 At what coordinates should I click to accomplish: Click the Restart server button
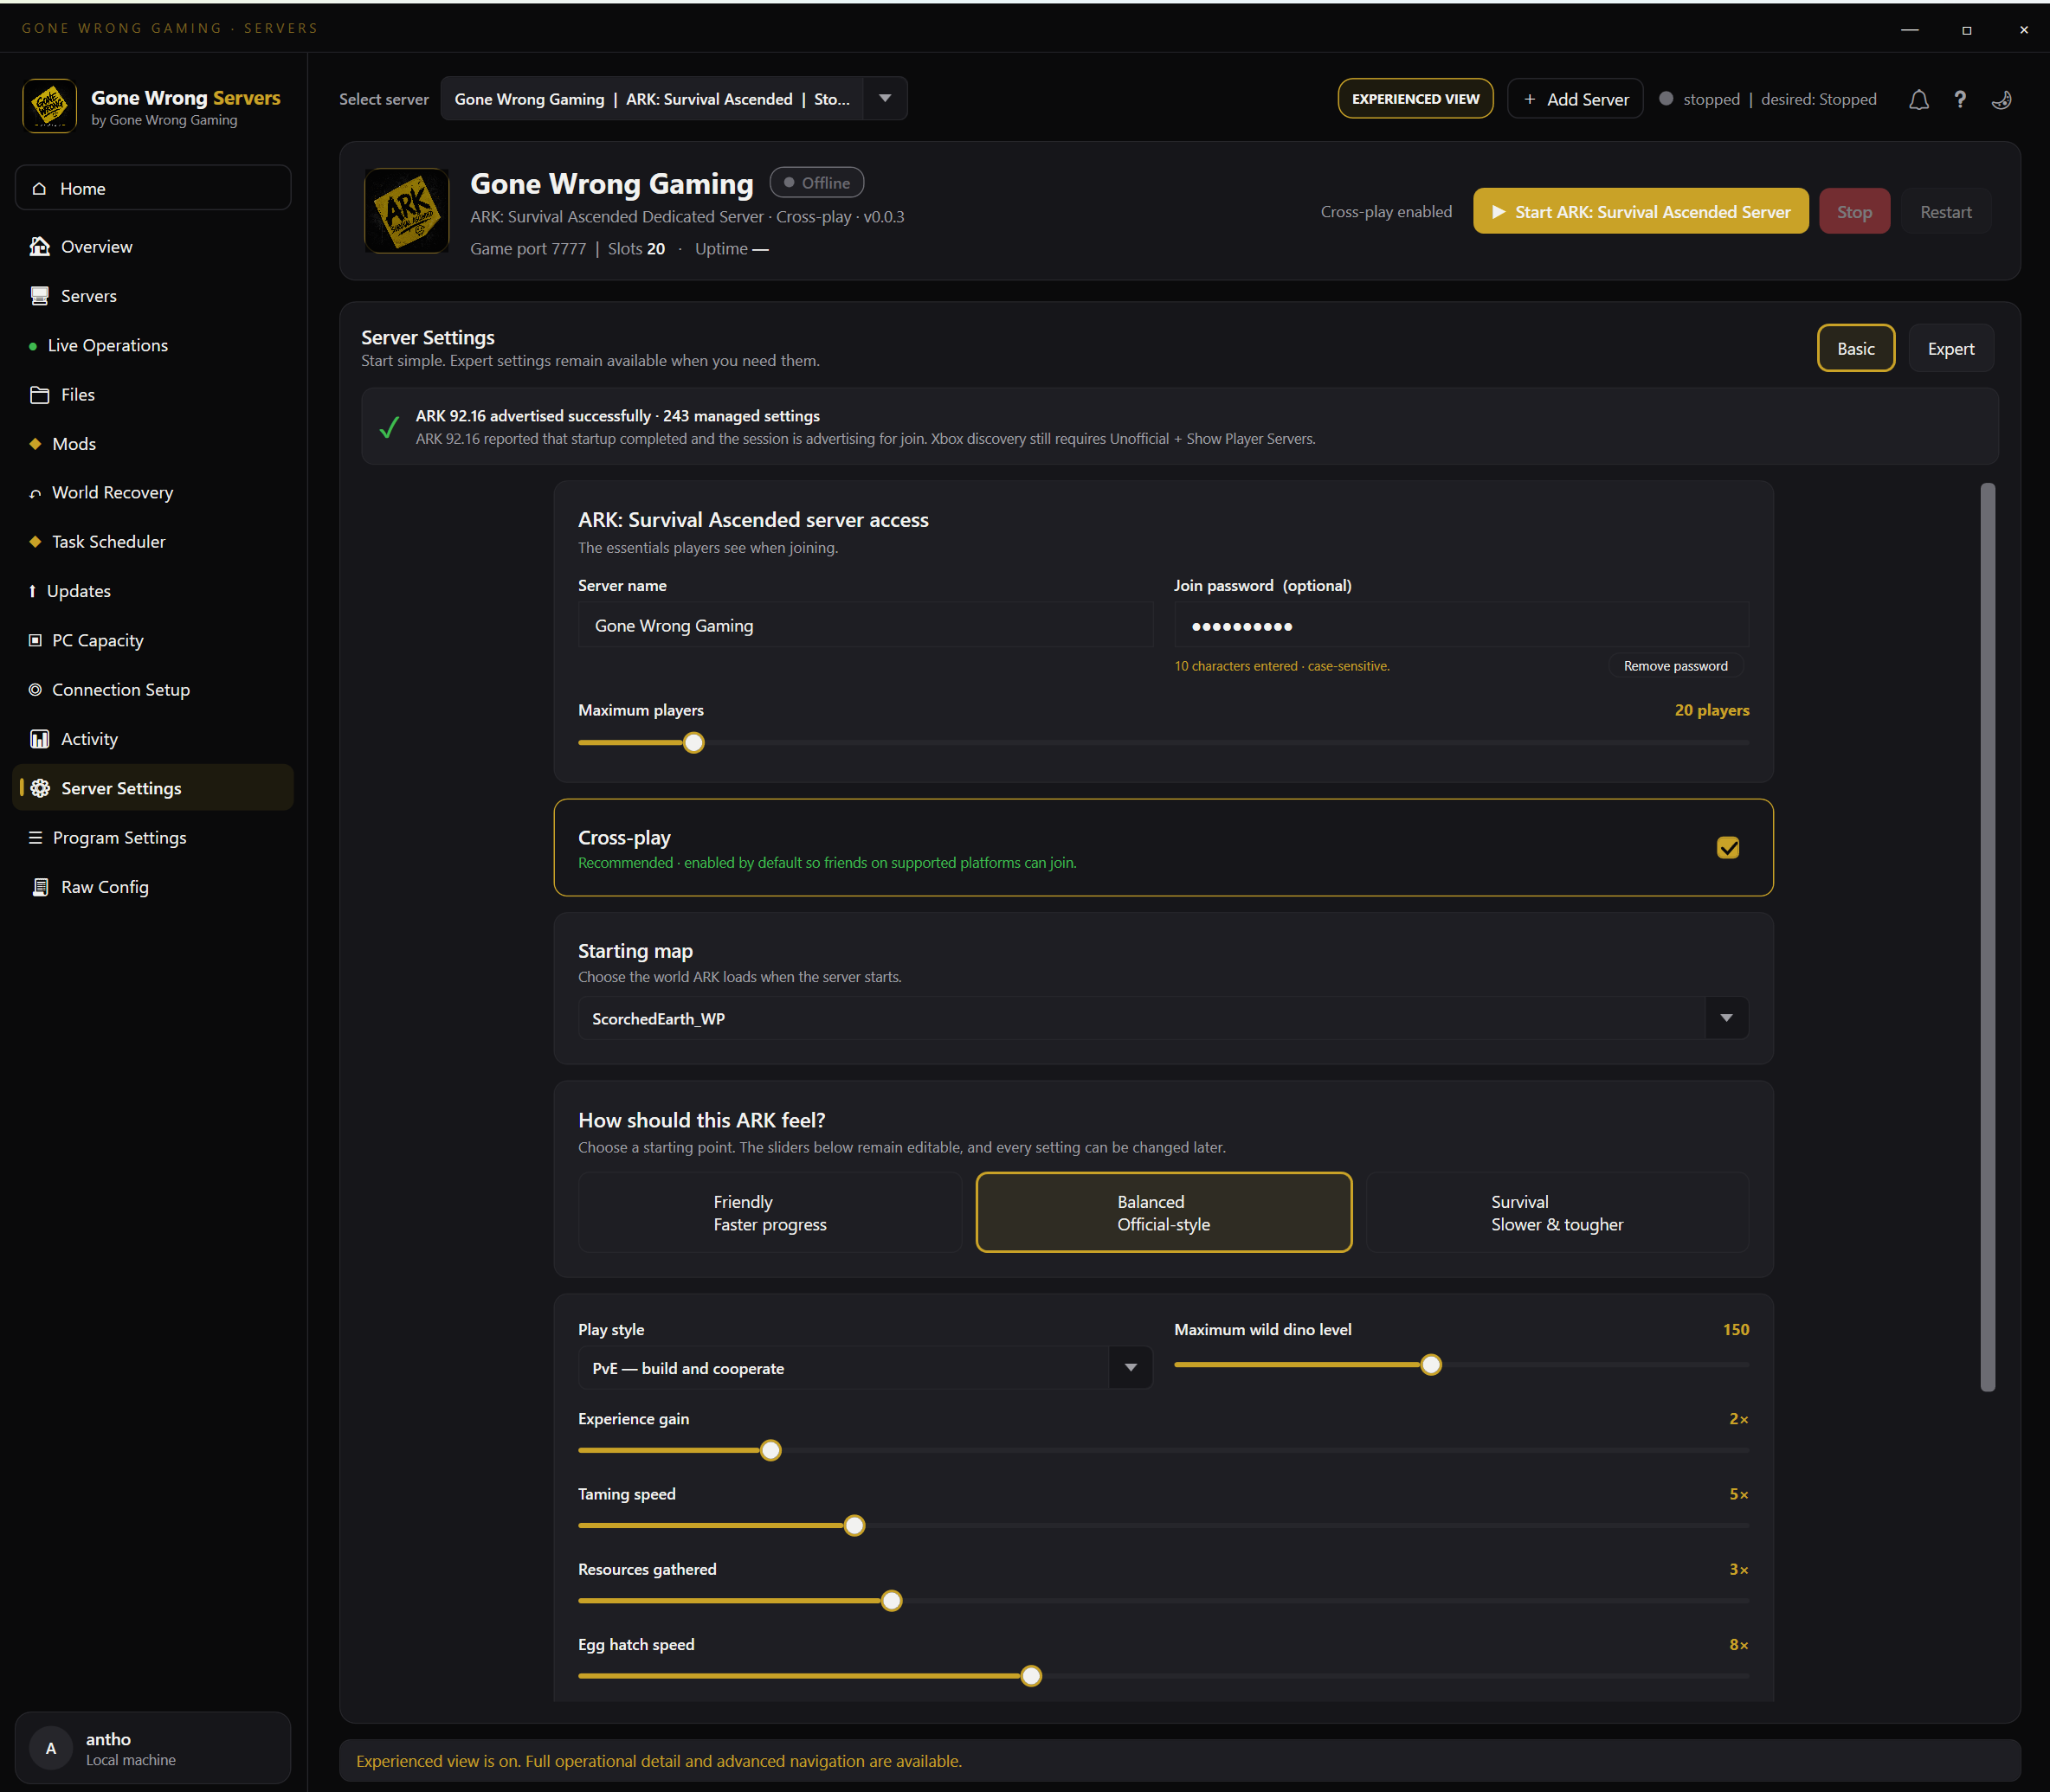pos(1945,211)
